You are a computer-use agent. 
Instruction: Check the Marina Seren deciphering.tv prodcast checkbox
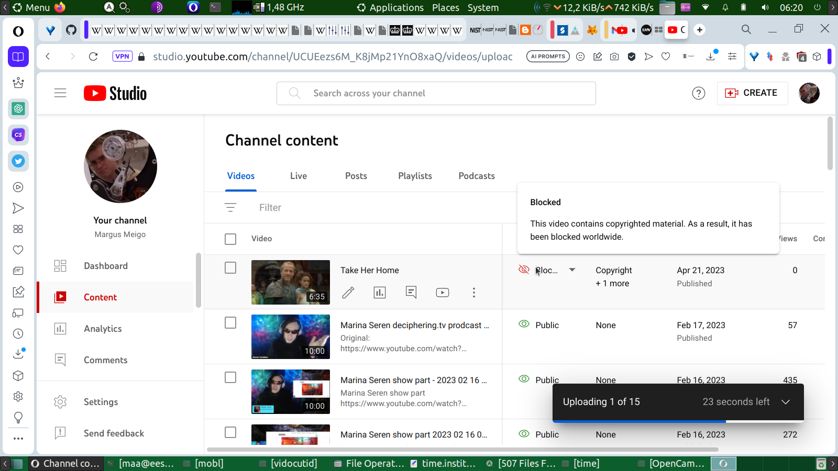230,323
